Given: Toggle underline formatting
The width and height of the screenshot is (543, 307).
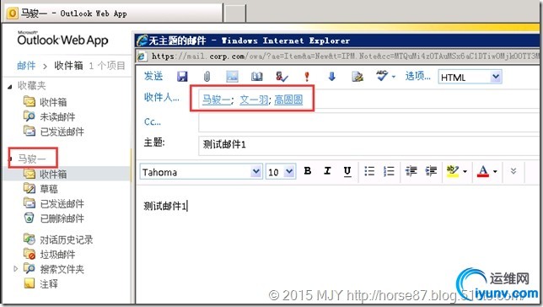Looking at the screenshot, I should 347,171.
